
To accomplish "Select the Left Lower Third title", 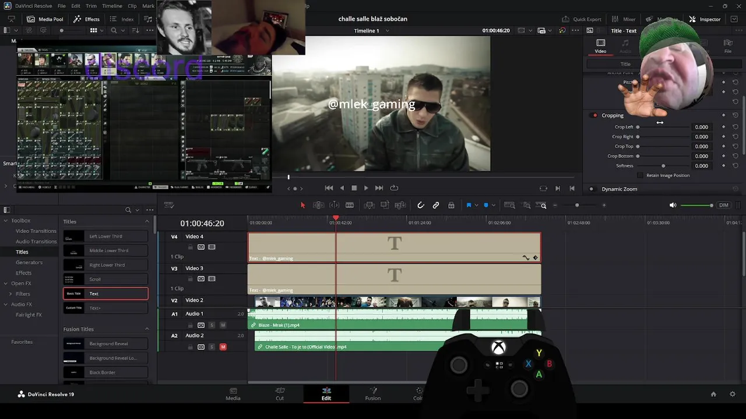I will pyautogui.click(x=105, y=236).
